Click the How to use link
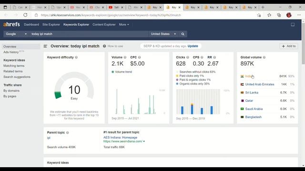This screenshot has height=171, width=305. pos(115,46)
